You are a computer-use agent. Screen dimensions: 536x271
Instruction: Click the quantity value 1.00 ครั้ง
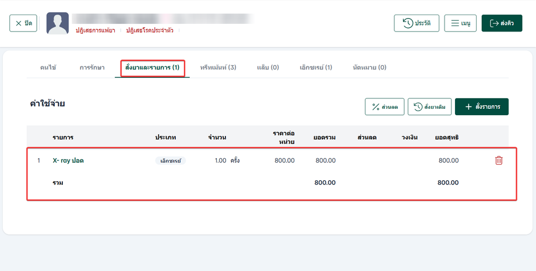coord(227,161)
